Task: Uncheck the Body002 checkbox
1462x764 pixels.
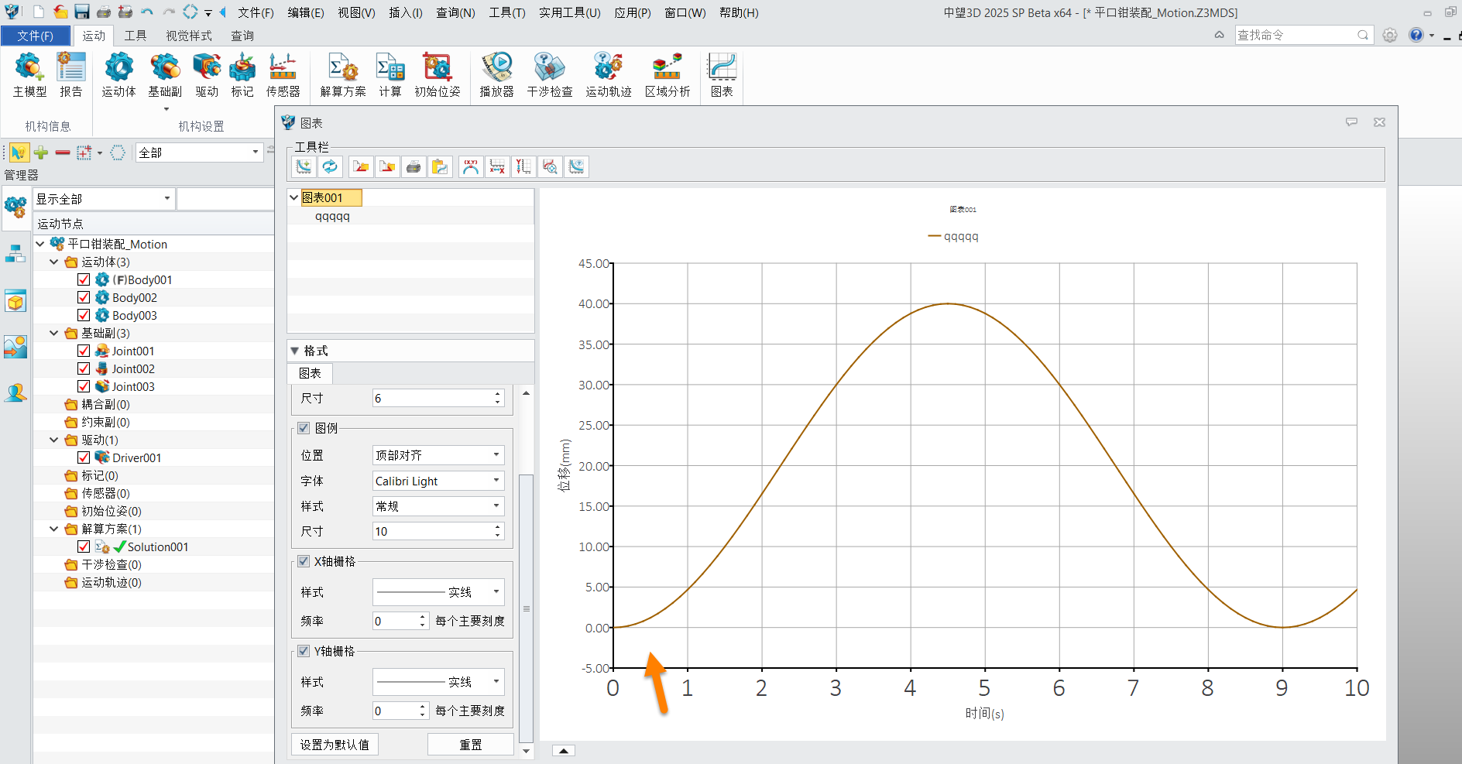Action: [x=84, y=297]
